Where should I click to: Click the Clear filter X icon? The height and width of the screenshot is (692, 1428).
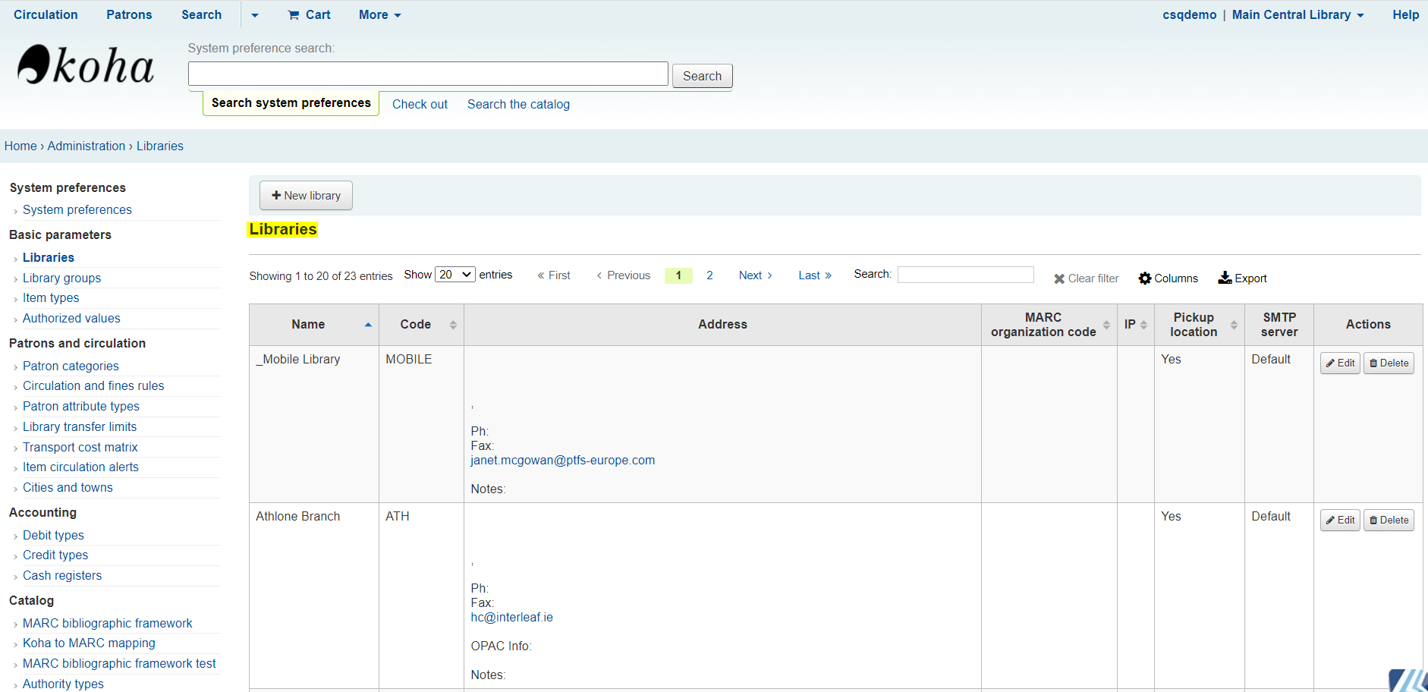[x=1059, y=278]
